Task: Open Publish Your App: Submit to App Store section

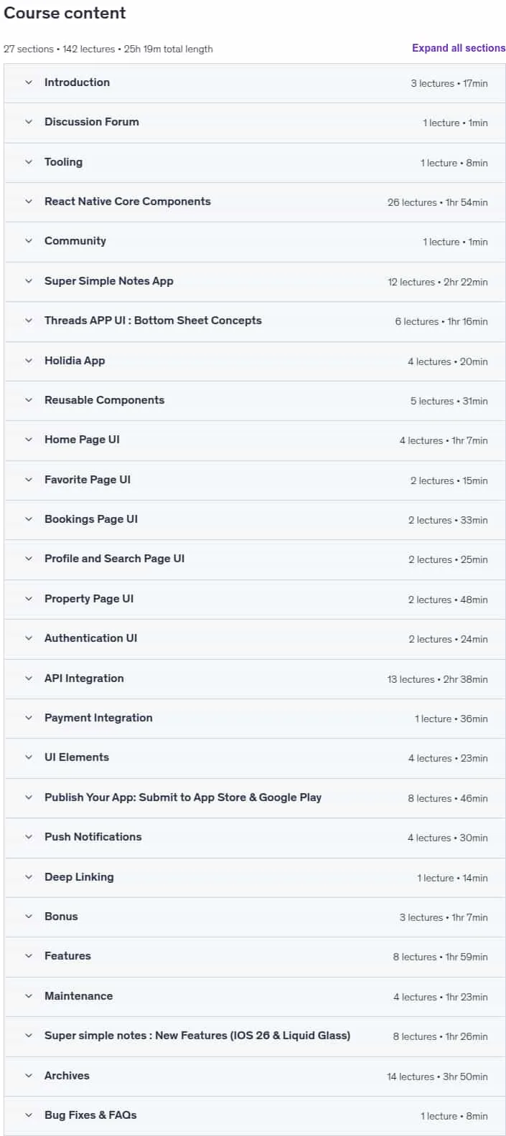Action: (x=255, y=797)
